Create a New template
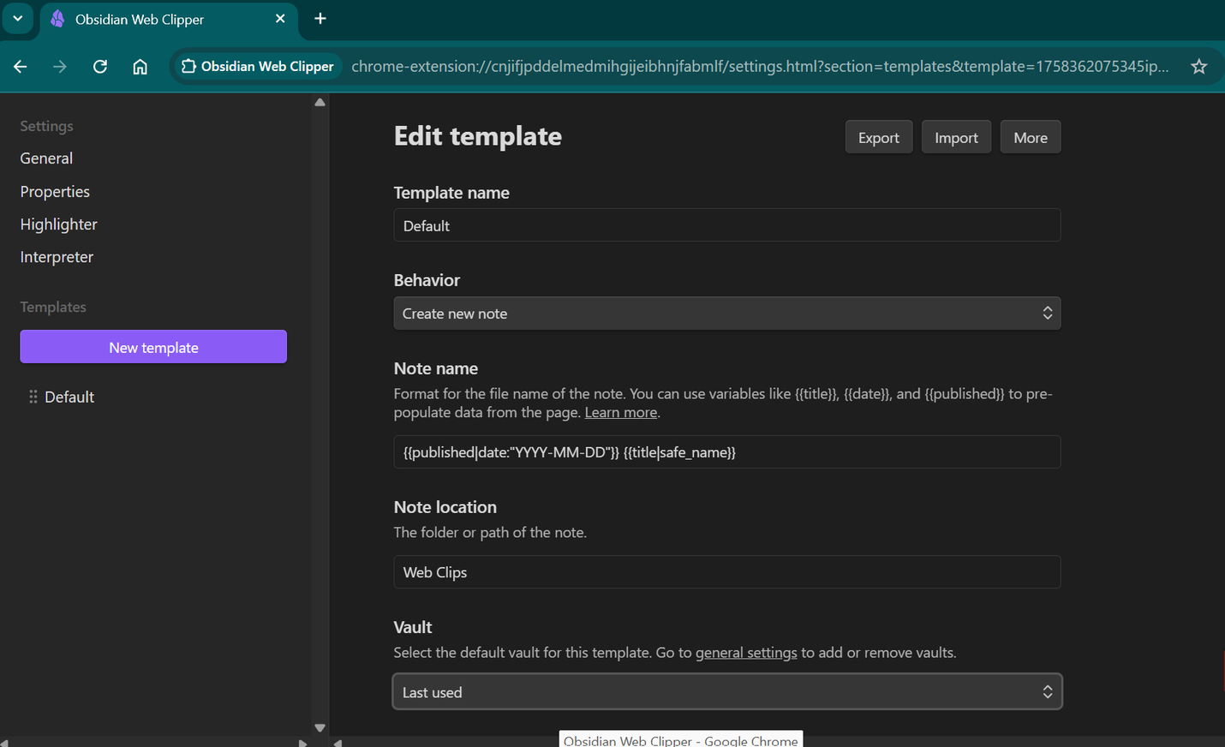This screenshot has width=1225, height=747. [153, 347]
